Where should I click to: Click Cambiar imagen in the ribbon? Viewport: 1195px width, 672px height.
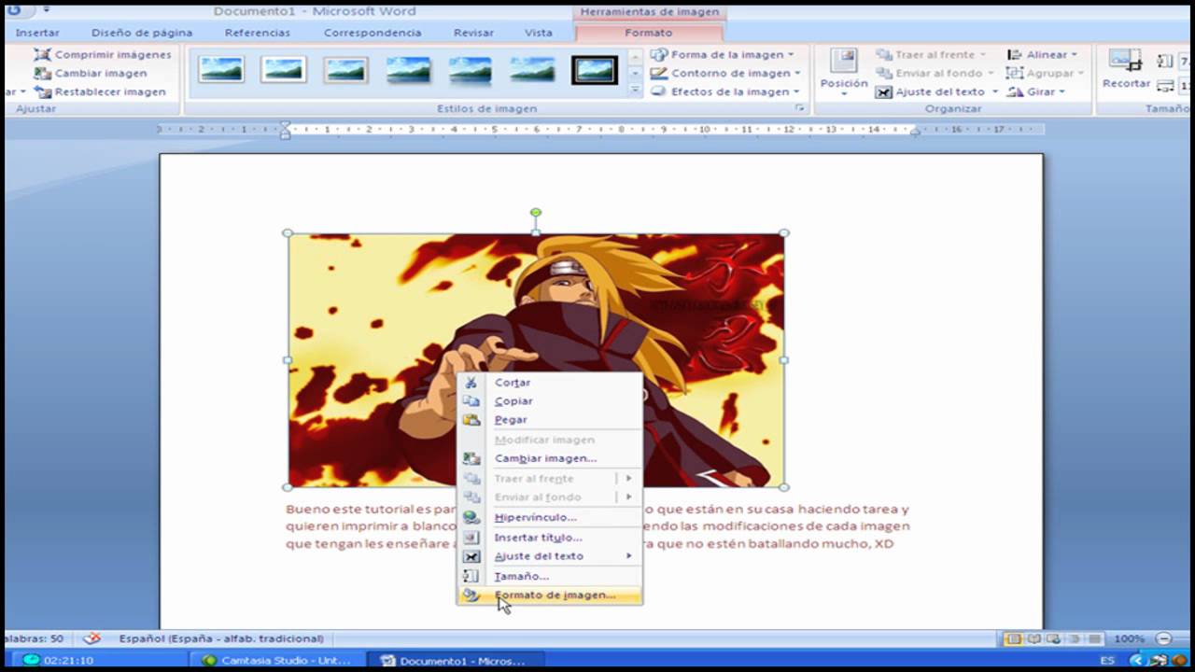tap(91, 73)
